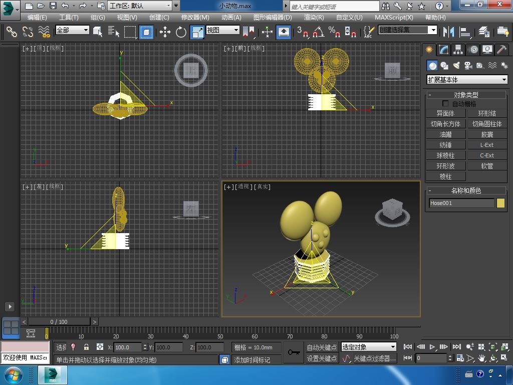Collapse the 名称和颜色 rollout

pos(466,190)
